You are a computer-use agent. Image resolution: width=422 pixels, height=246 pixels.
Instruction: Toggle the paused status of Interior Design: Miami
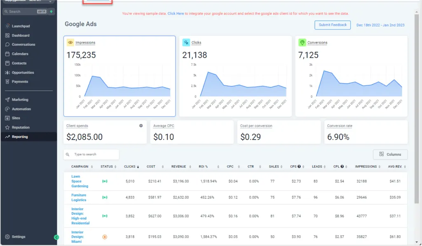[105, 237]
